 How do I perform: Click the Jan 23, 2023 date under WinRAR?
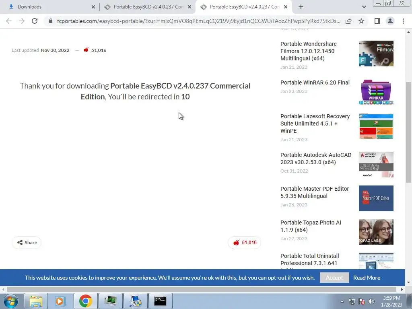click(x=294, y=91)
